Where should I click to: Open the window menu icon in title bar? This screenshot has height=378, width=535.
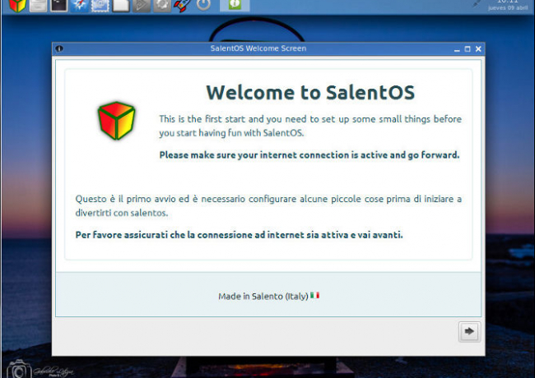59,49
